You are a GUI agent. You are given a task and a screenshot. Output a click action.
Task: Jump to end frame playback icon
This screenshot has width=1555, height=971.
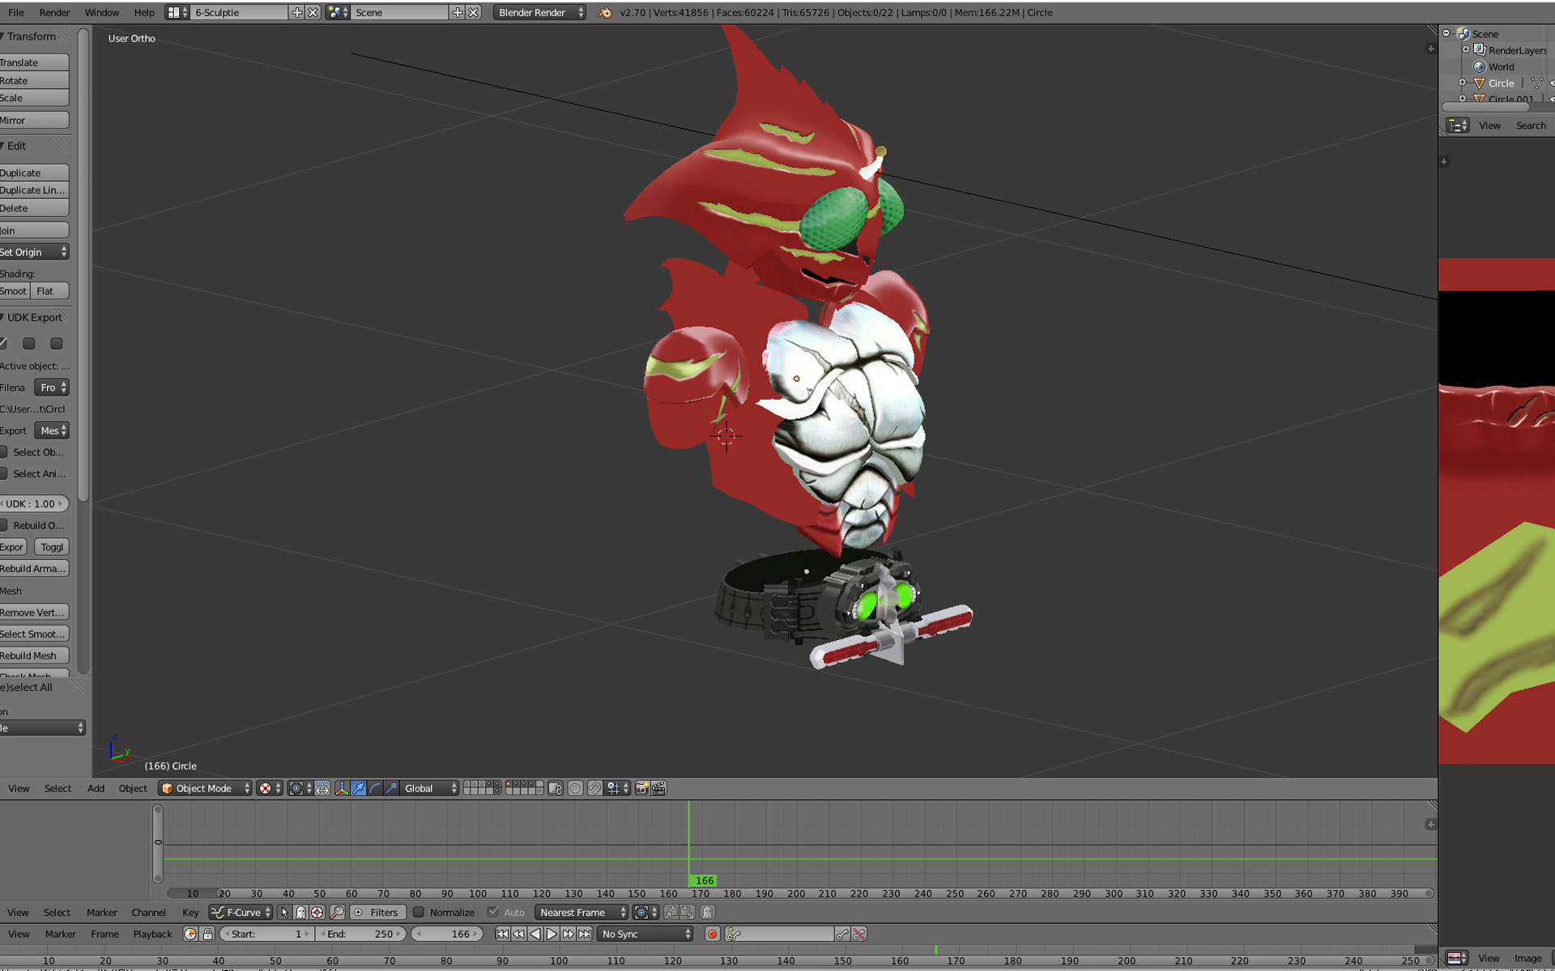click(x=585, y=934)
